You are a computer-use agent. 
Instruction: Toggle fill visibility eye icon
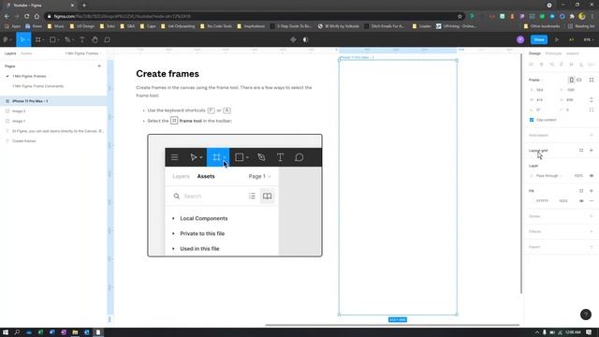click(581, 201)
